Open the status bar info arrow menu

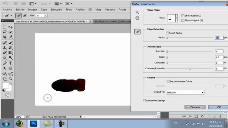point(80,117)
